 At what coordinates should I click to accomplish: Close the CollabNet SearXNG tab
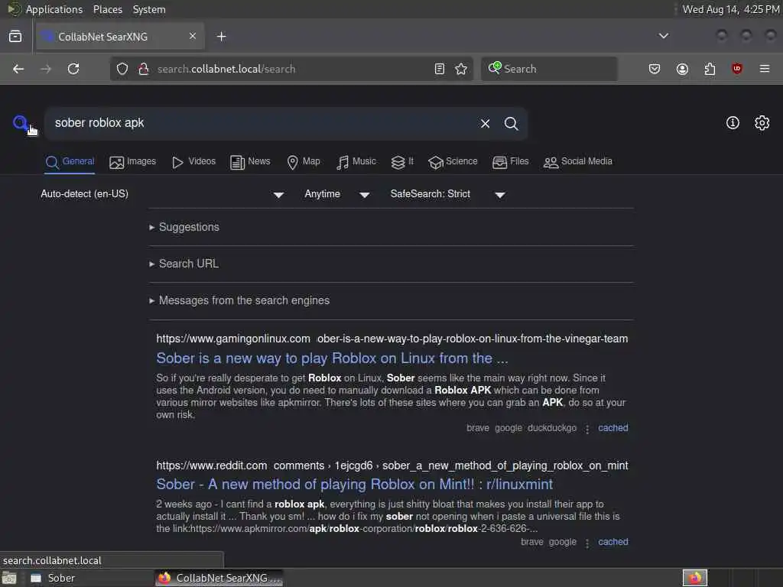click(193, 36)
